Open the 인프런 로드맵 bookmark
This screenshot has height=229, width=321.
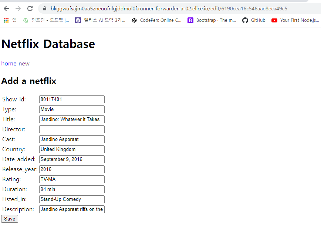tap(46, 20)
